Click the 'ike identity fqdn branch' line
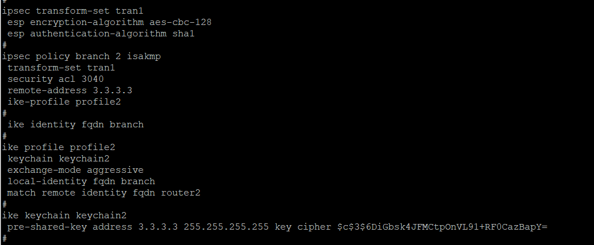The width and height of the screenshot is (594, 245). coord(75,124)
